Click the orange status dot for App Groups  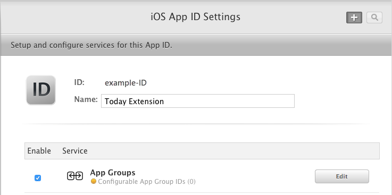94,182
